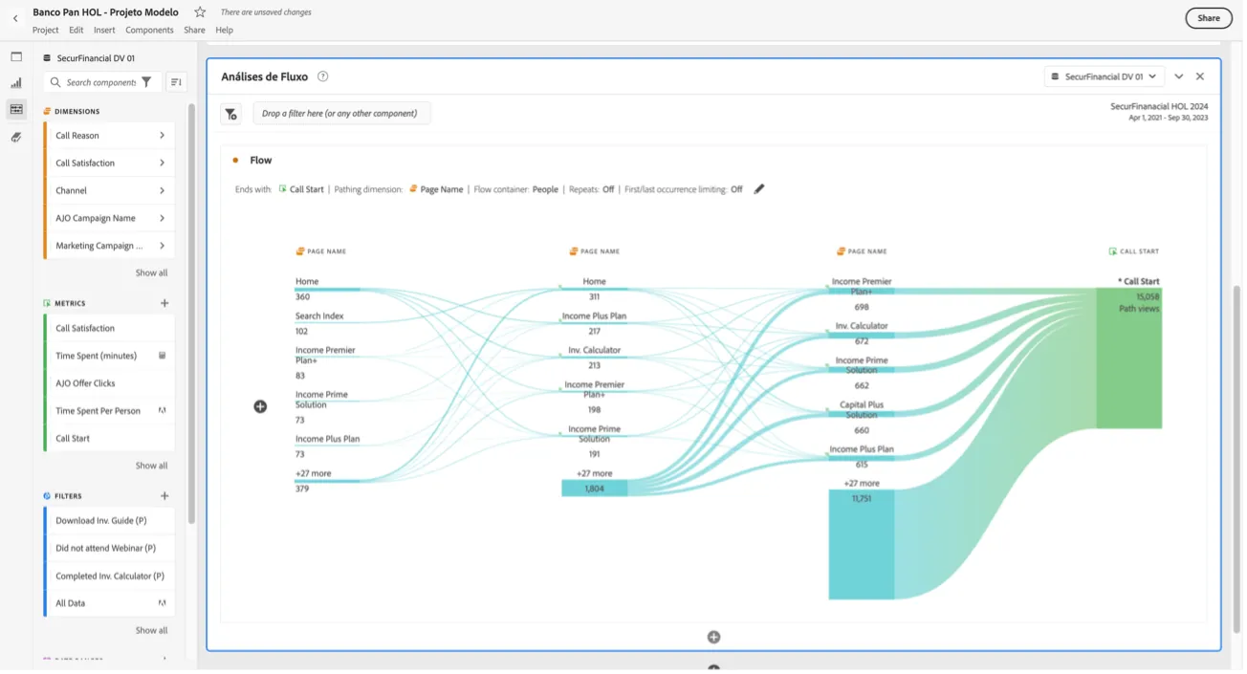Click the panel filter icon beside the drop zone
This screenshot has height=674, width=1247.
[x=231, y=114]
